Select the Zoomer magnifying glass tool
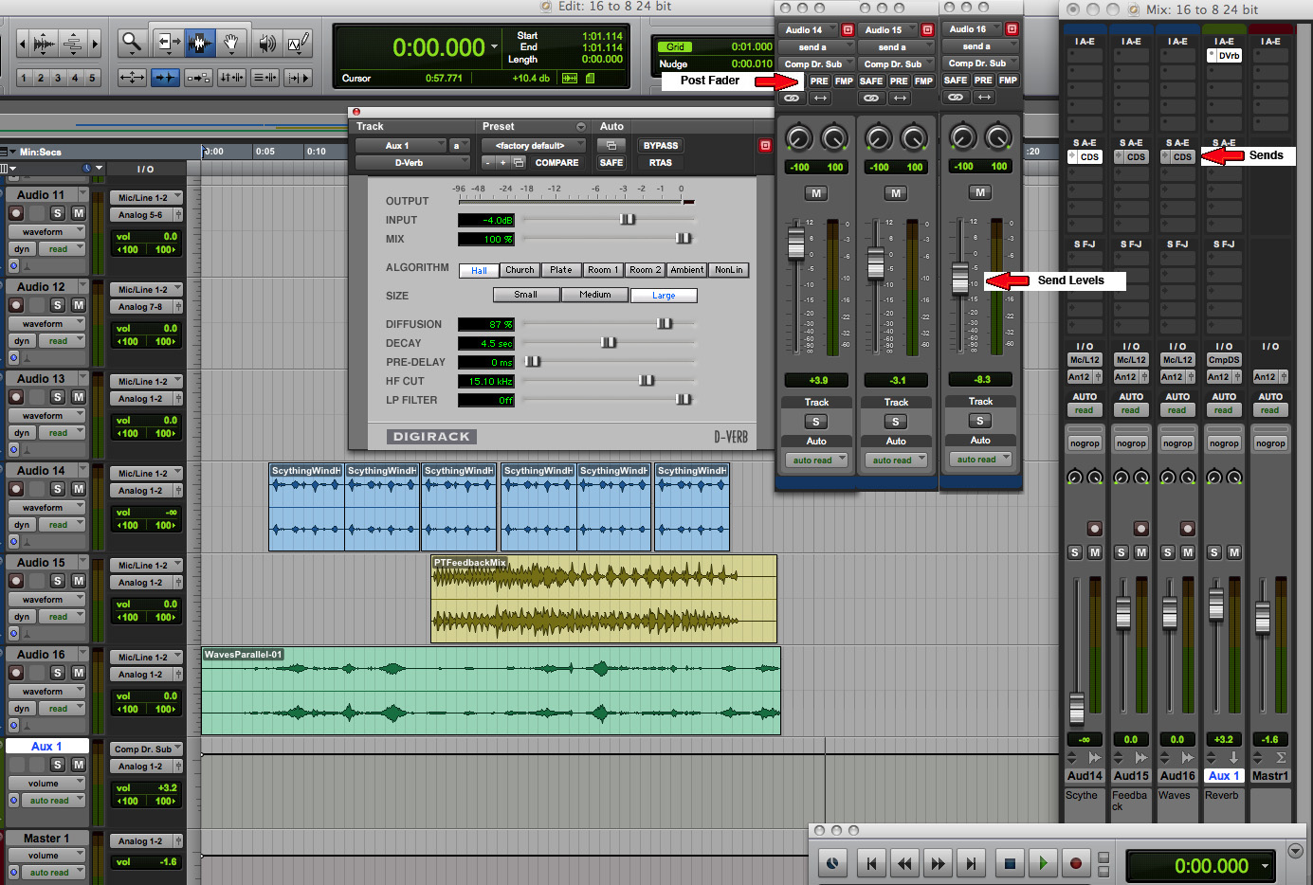The height and width of the screenshot is (885, 1313). (x=132, y=43)
